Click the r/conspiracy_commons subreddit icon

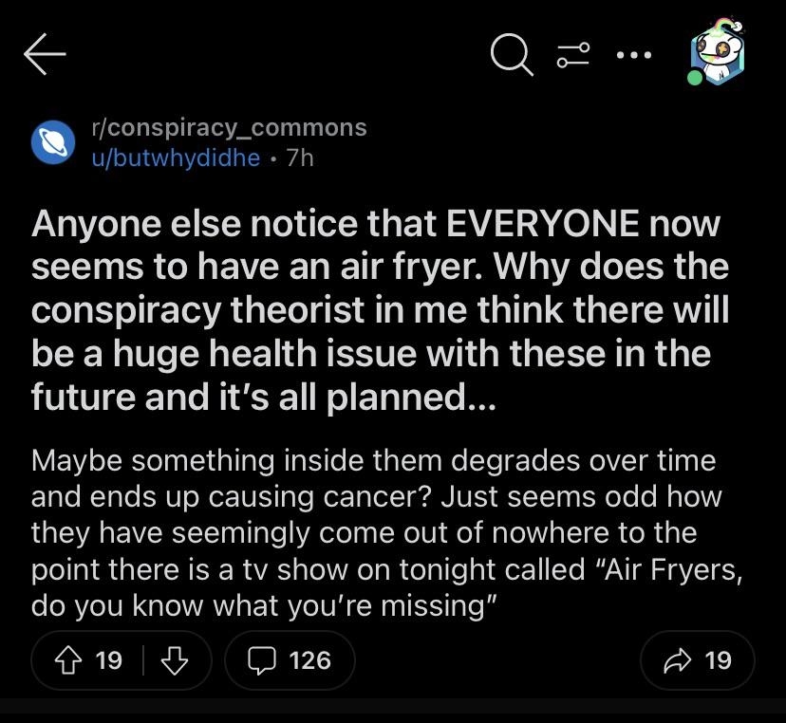54,140
